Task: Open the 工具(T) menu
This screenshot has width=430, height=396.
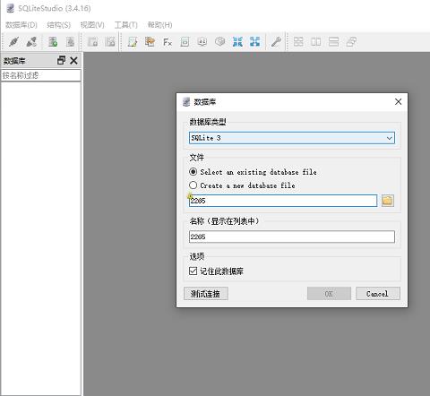Action: click(126, 25)
